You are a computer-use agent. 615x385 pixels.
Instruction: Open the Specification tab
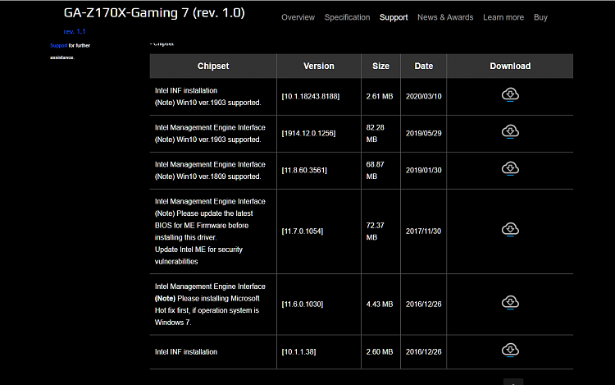(x=347, y=17)
